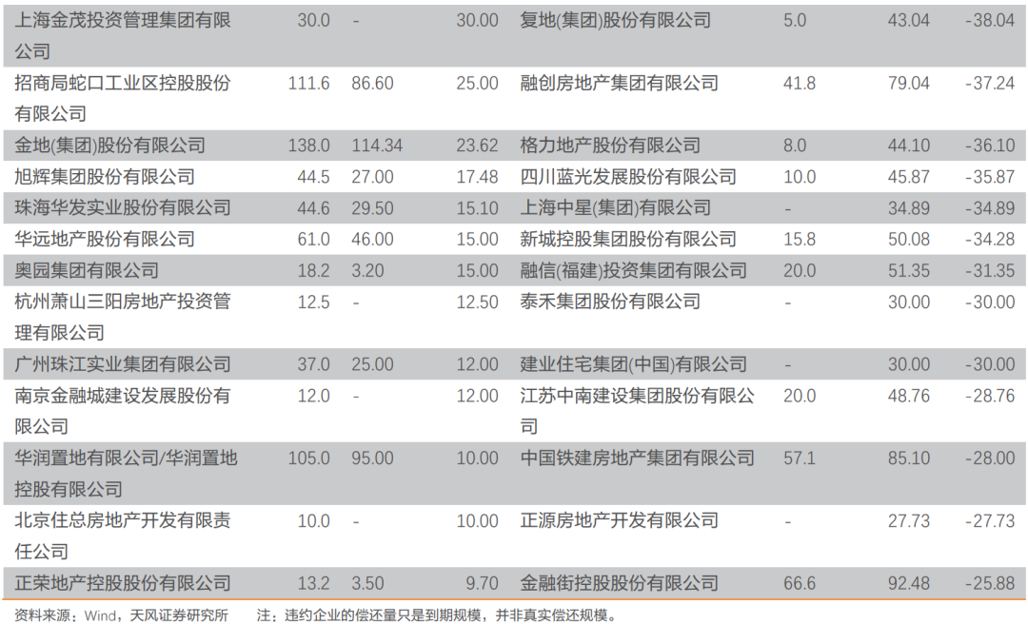The height and width of the screenshot is (624, 1028).
Task: Click 中国铁建房地产集团有限公司
Action: click(637, 458)
